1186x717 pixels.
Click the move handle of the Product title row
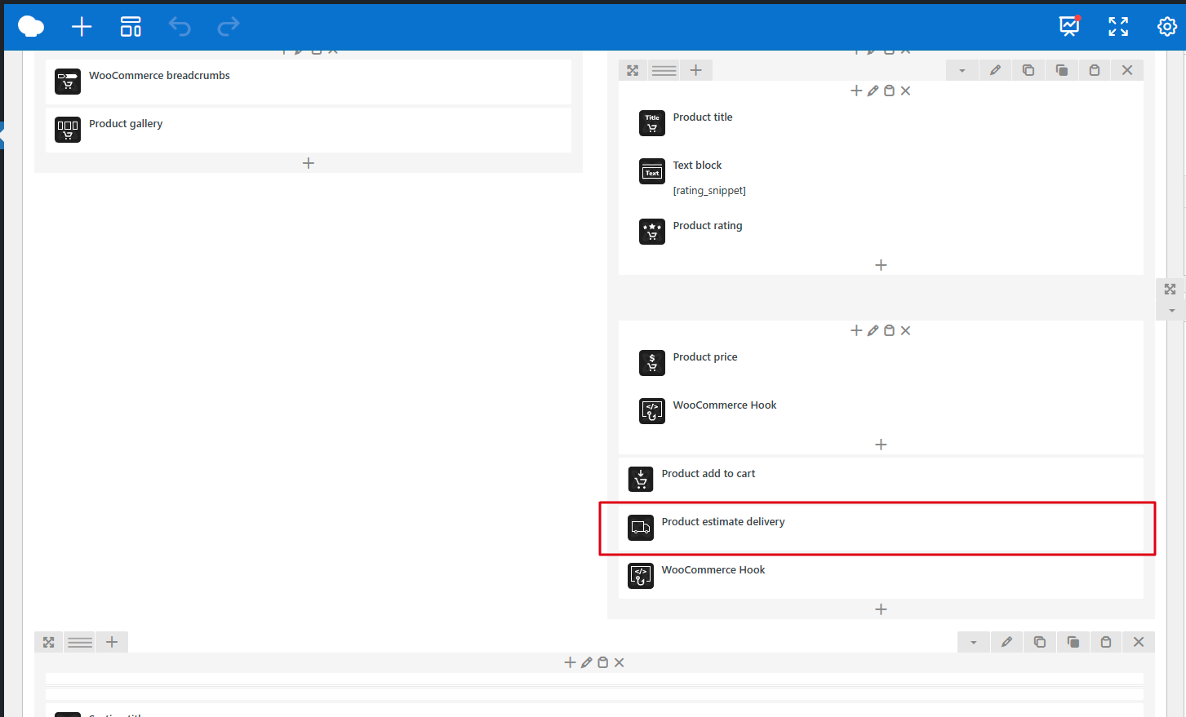point(633,70)
